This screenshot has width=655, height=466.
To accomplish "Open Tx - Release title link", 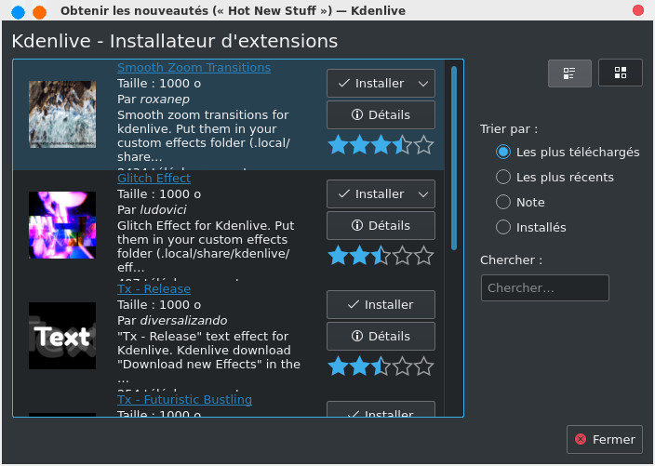I will [x=154, y=288].
